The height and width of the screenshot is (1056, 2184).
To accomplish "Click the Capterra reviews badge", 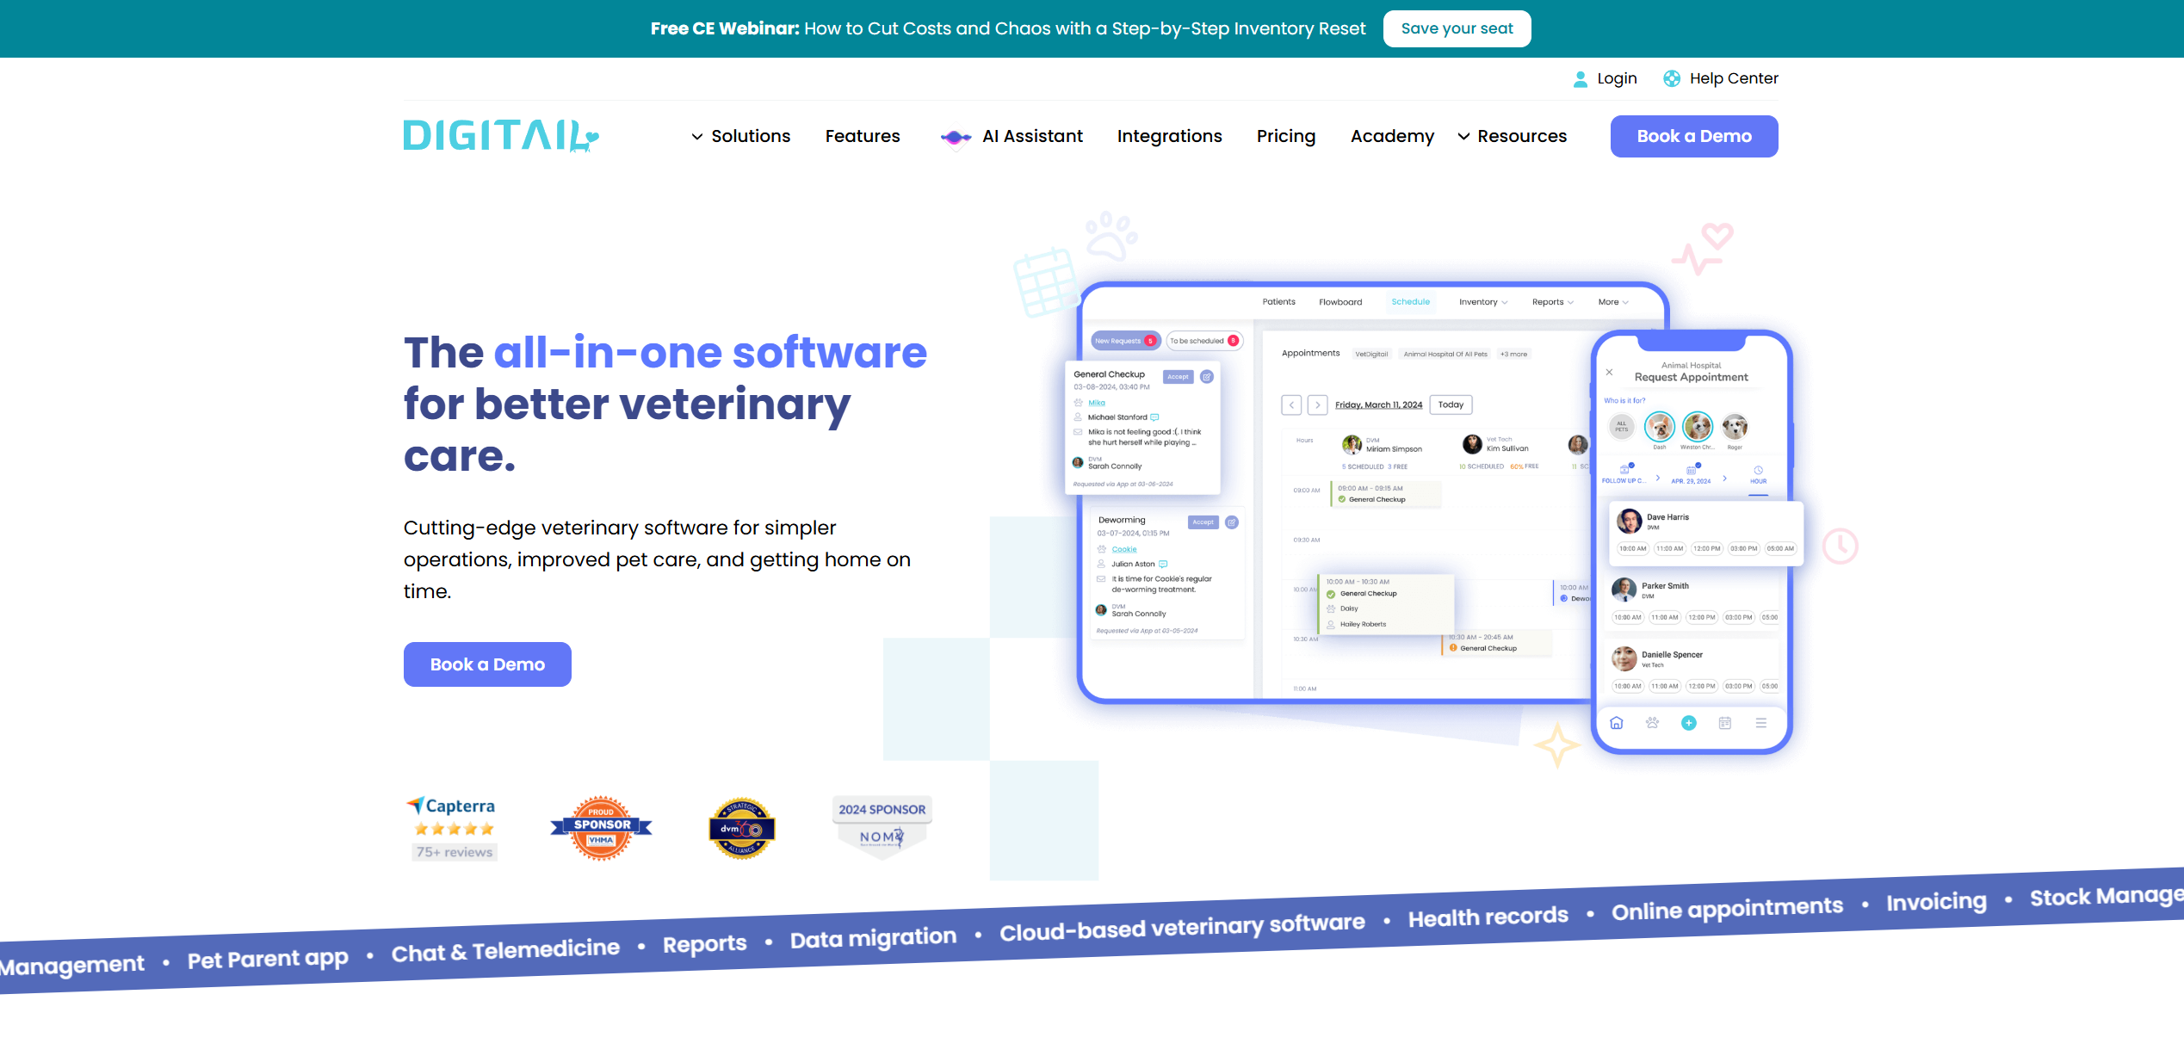I will pyautogui.click(x=454, y=828).
